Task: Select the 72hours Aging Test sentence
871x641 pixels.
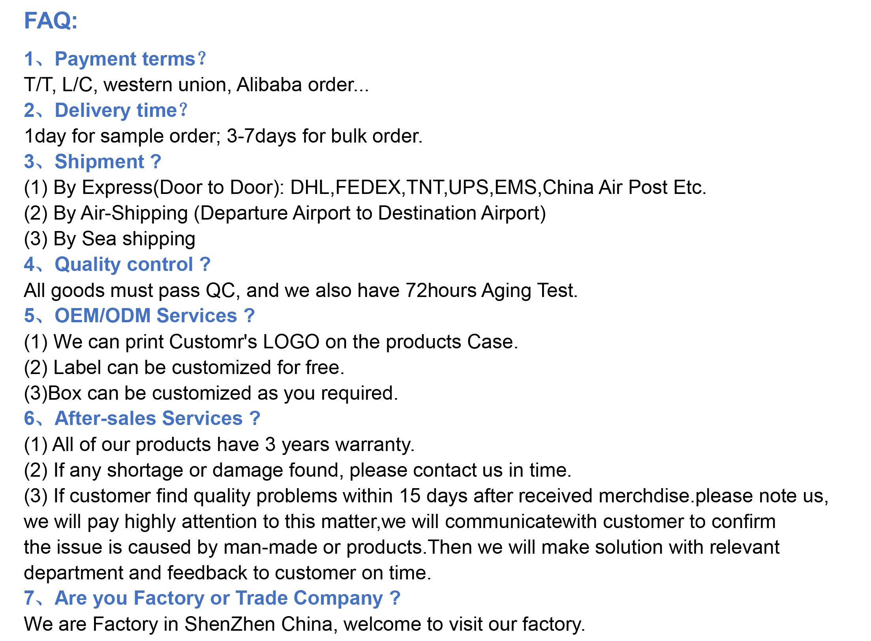Action: [x=301, y=291]
